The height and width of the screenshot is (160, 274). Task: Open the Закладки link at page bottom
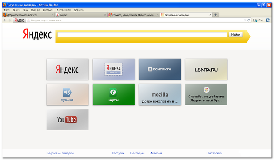tap(137, 153)
